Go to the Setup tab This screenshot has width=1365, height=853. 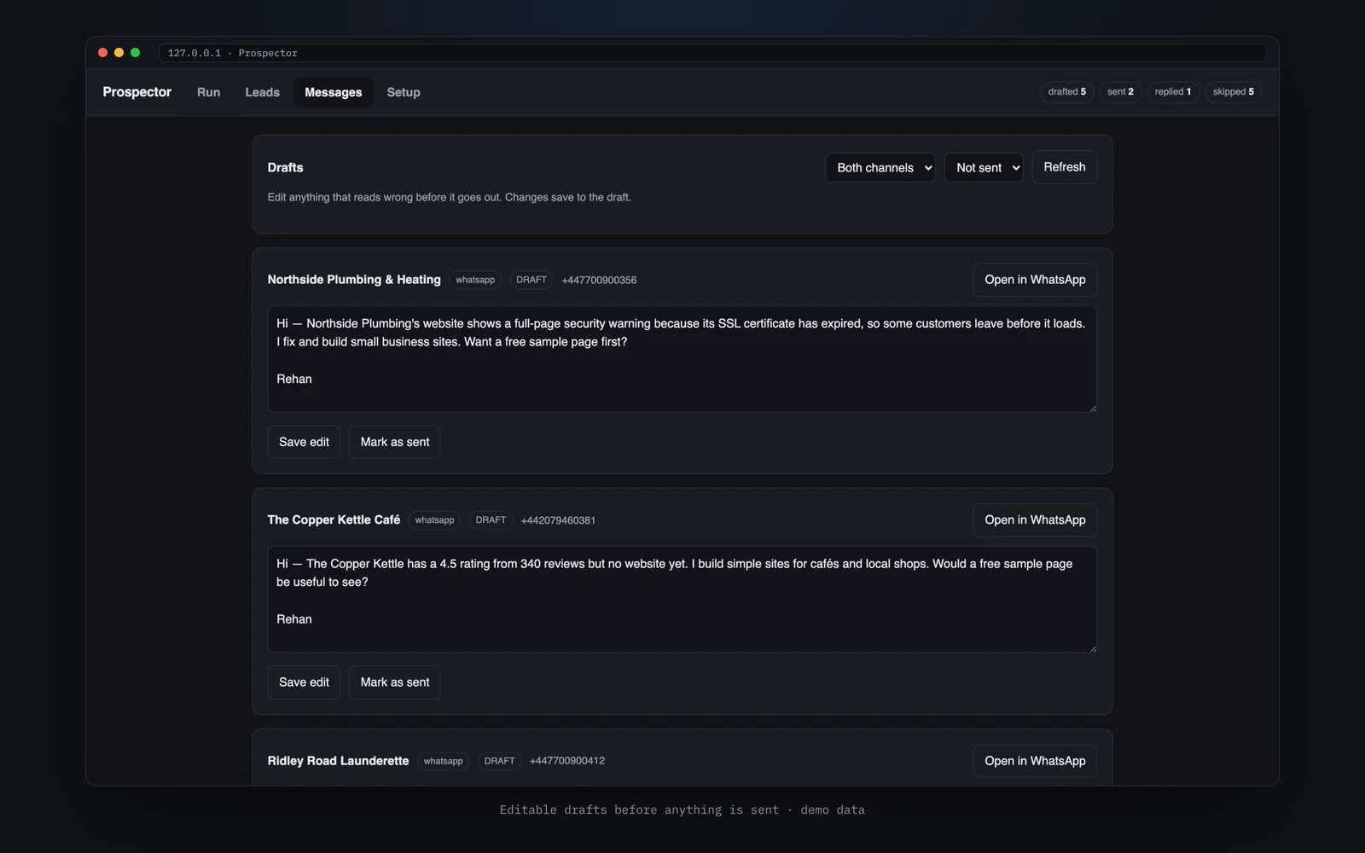pos(404,92)
